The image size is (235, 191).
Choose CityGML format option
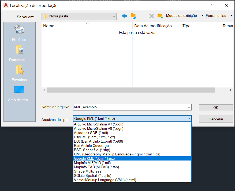pos(132,137)
